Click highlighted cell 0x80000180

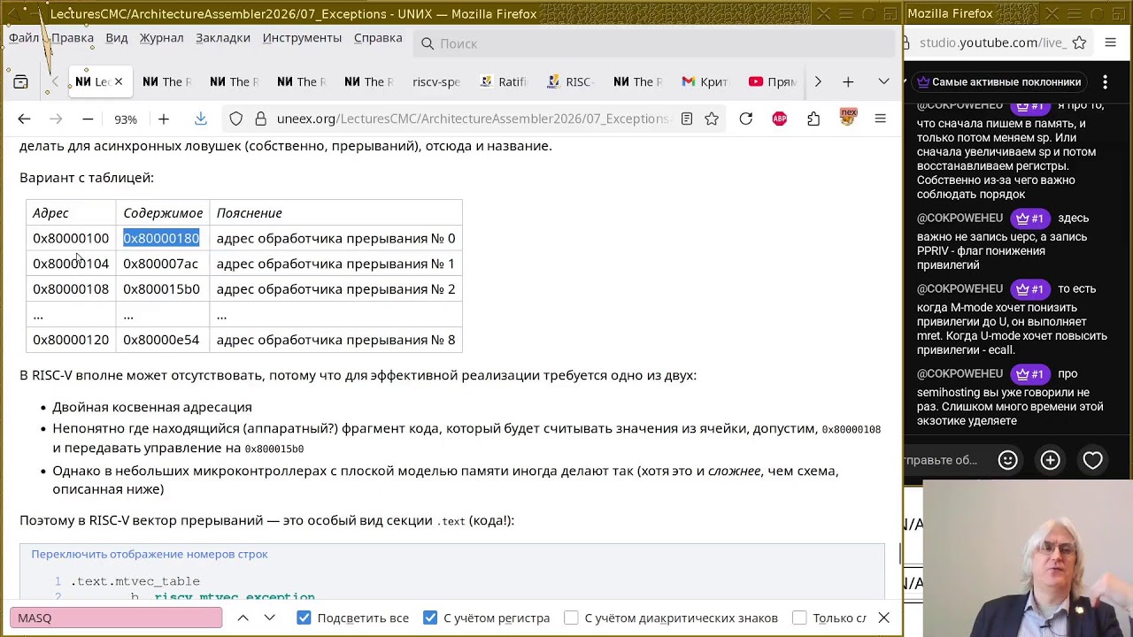pyautogui.click(x=161, y=238)
